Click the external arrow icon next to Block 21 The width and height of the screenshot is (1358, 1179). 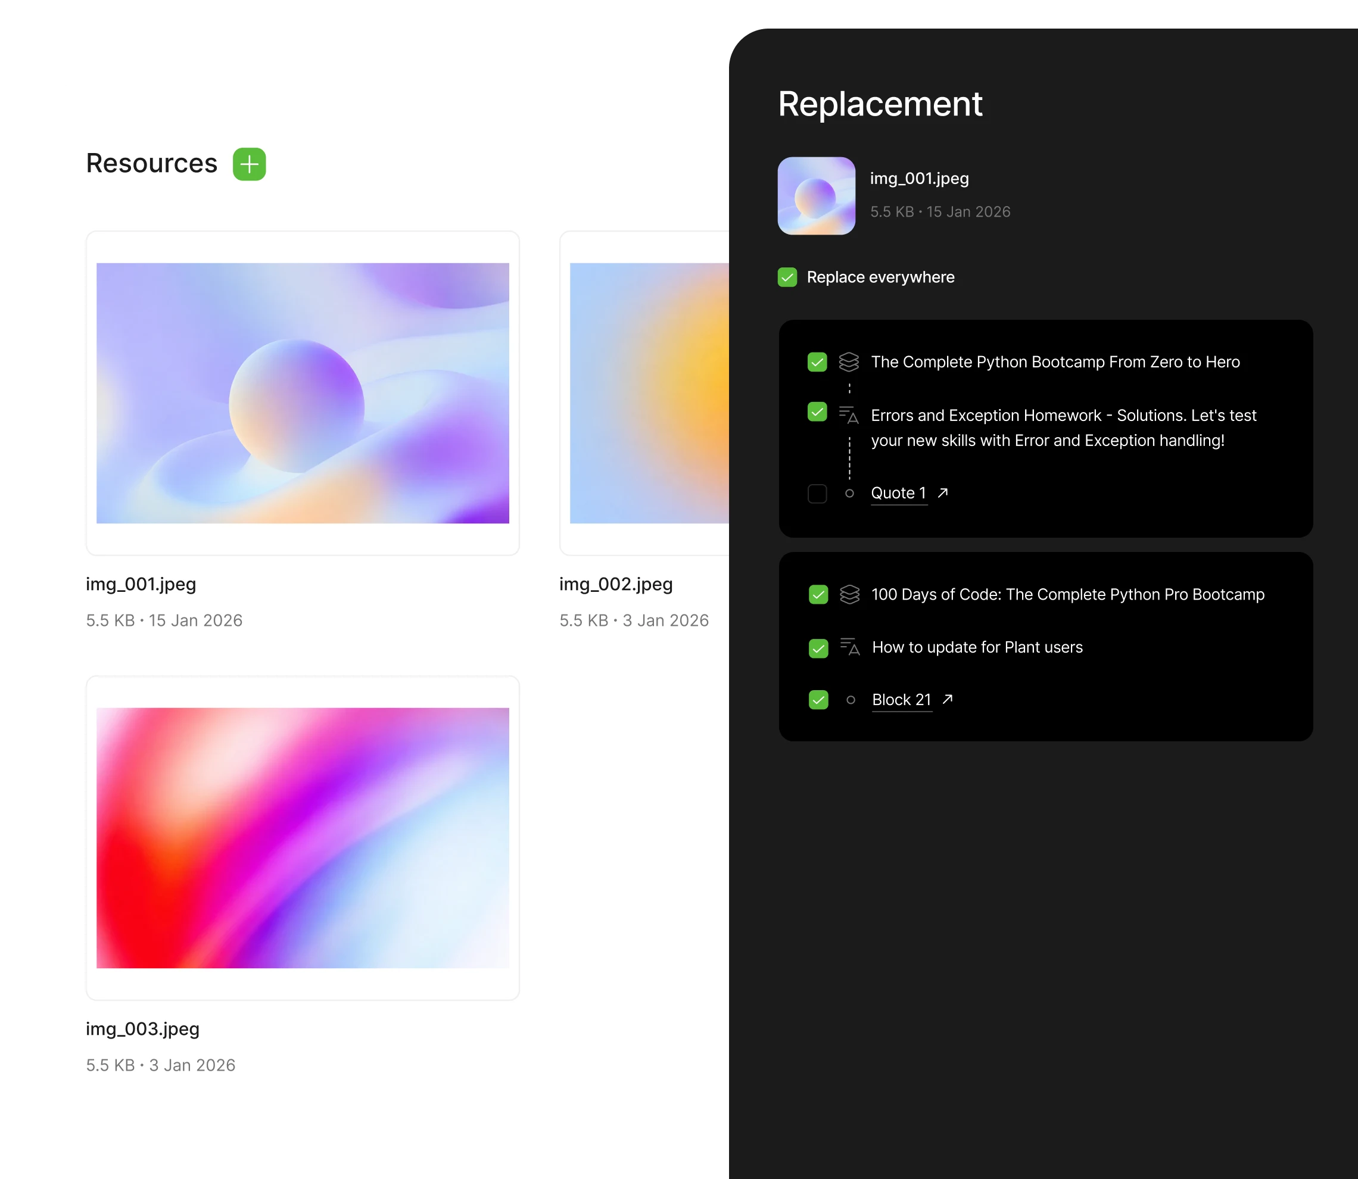(948, 700)
